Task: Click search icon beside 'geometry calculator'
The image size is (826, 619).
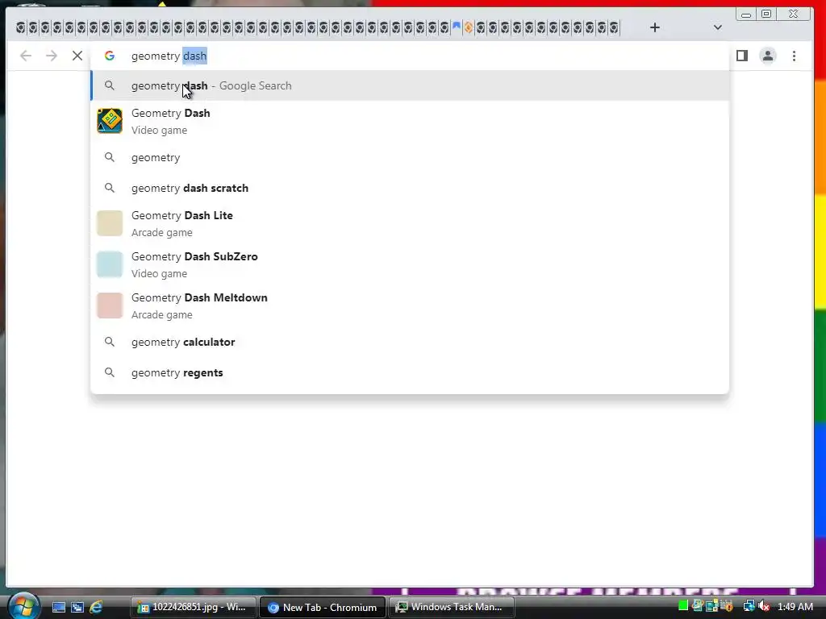Action: coord(109,342)
